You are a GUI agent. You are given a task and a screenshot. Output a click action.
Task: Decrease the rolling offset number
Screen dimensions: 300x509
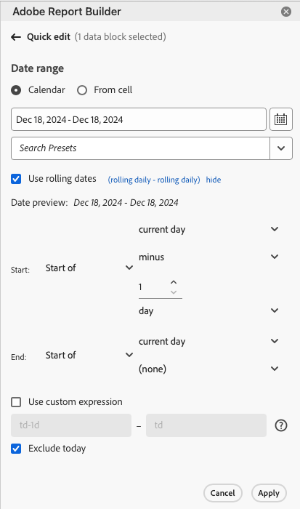pos(174,292)
